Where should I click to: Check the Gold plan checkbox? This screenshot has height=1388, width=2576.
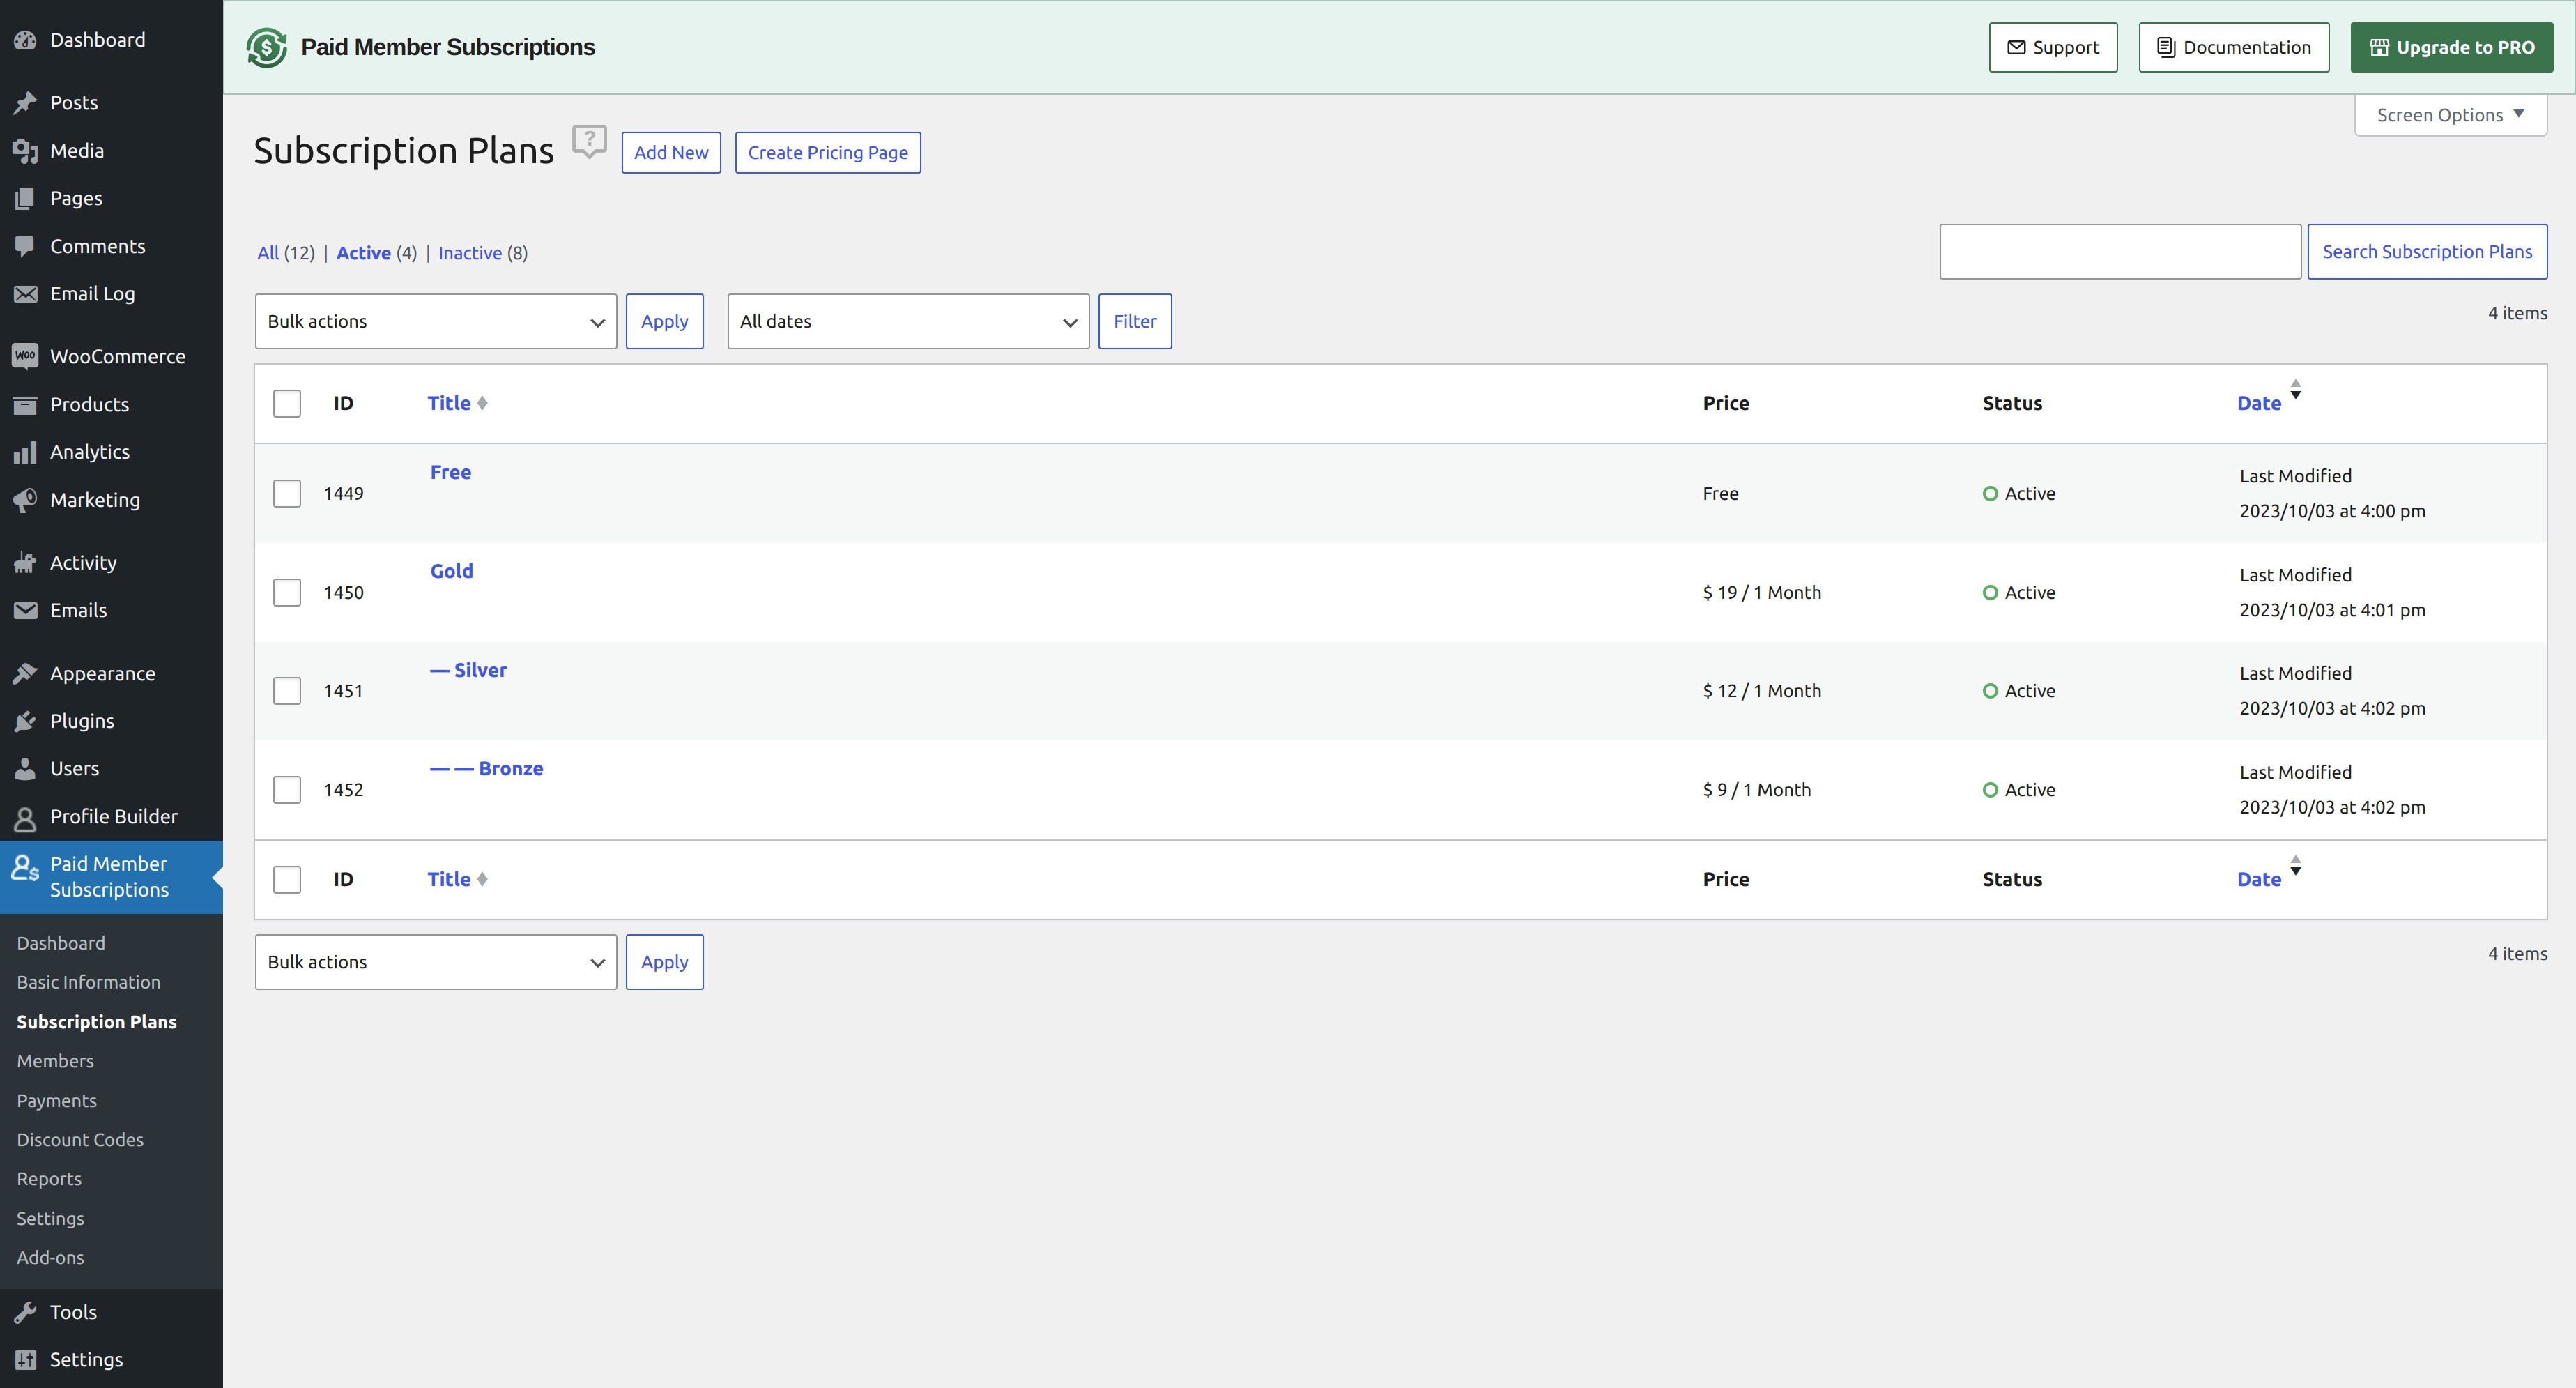coord(287,592)
